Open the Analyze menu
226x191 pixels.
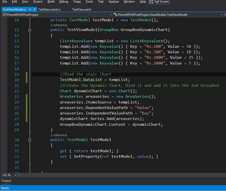click(x=114, y=2)
